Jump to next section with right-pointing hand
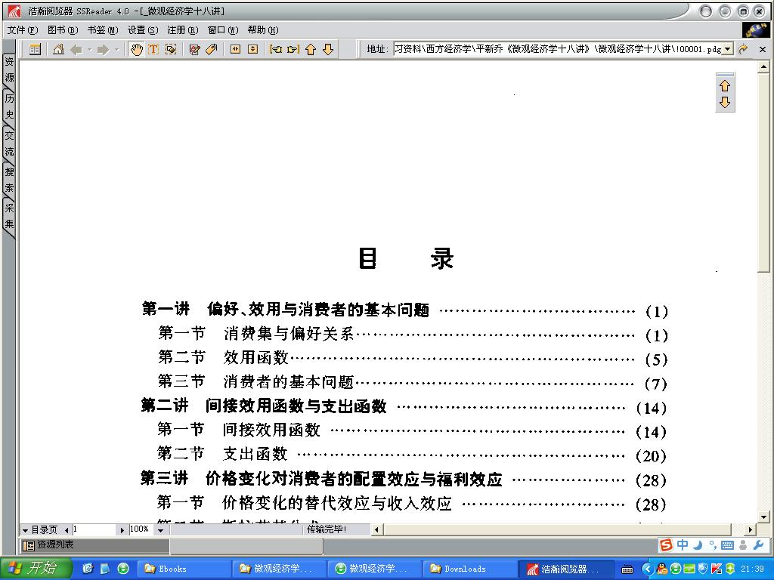 click(x=293, y=49)
